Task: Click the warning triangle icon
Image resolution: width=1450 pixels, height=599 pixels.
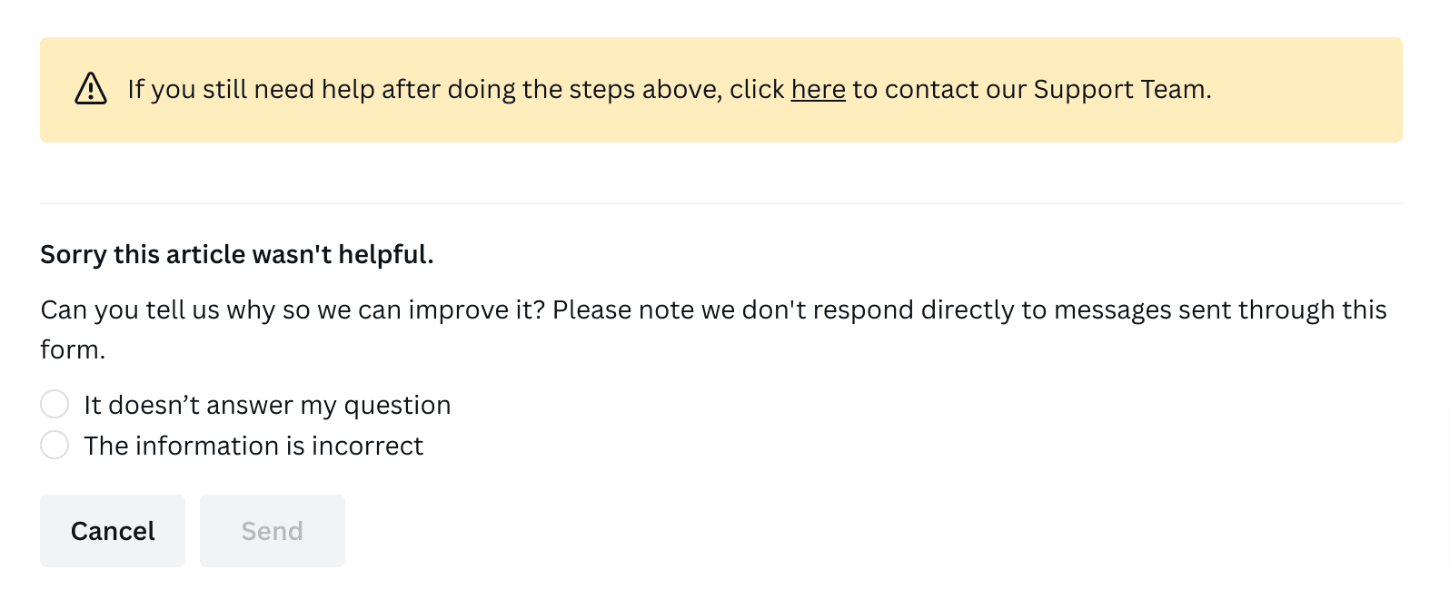Action: tap(91, 89)
